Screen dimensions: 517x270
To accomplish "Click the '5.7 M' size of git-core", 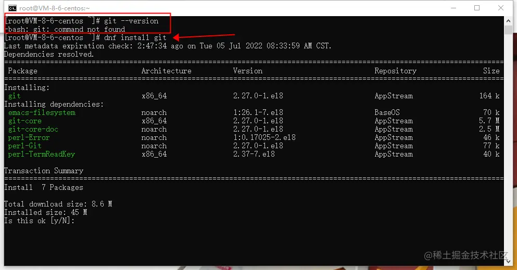I will click(489, 121).
